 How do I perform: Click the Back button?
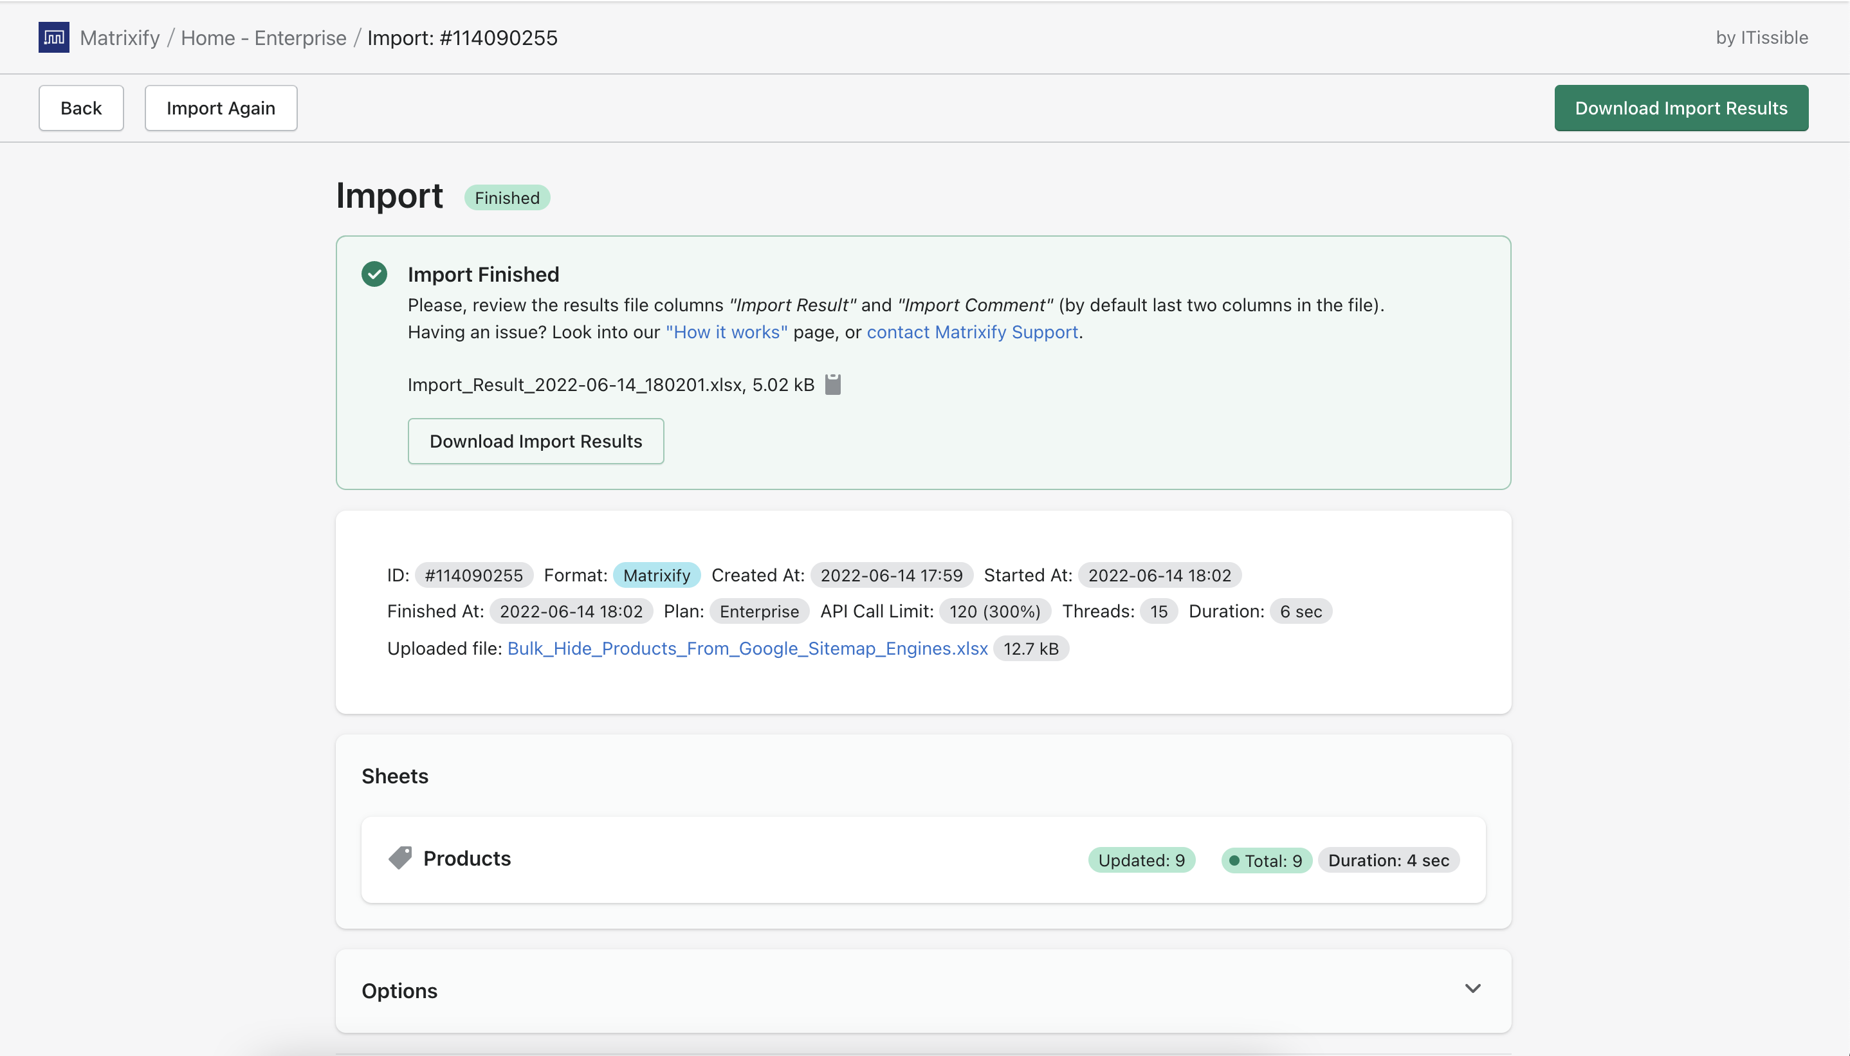click(80, 107)
